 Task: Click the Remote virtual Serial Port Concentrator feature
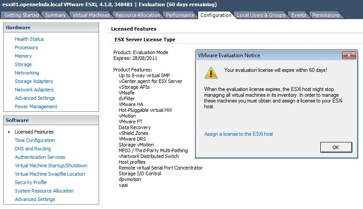[160, 168]
